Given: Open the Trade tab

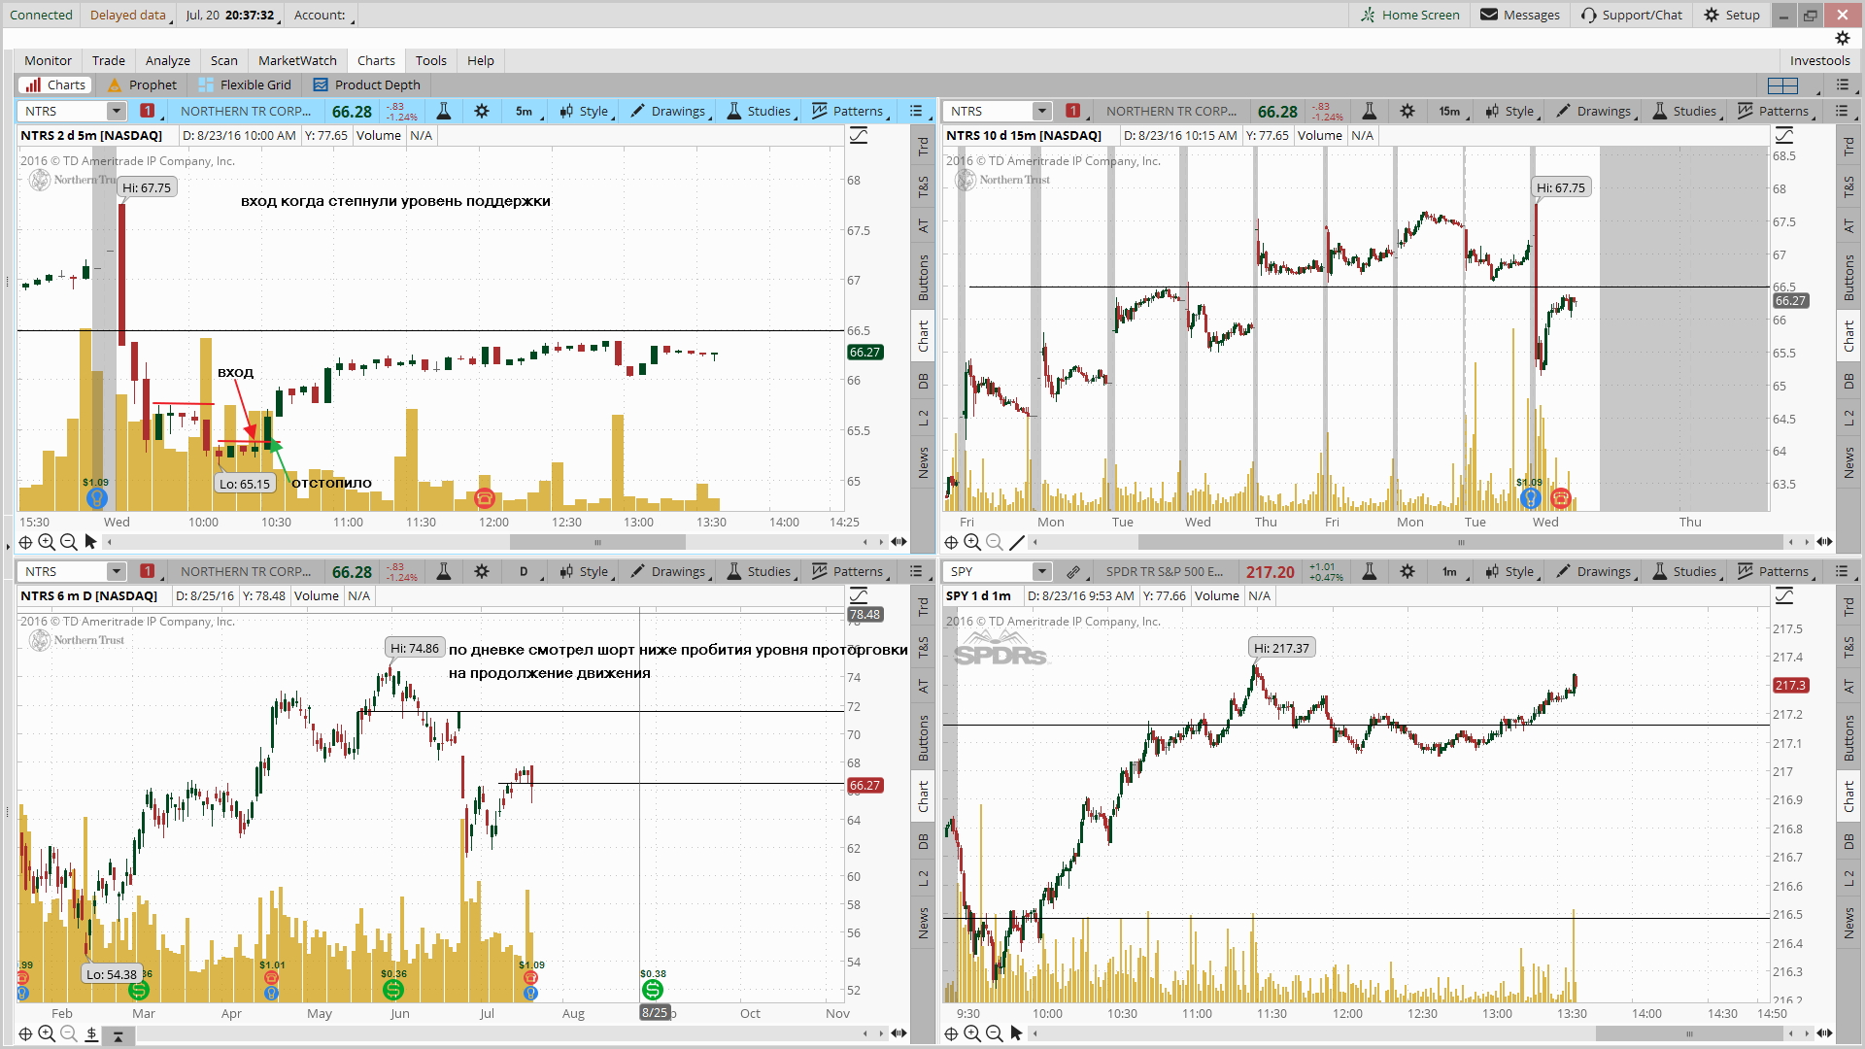Looking at the screenshot, I should [x=109, y=60].
